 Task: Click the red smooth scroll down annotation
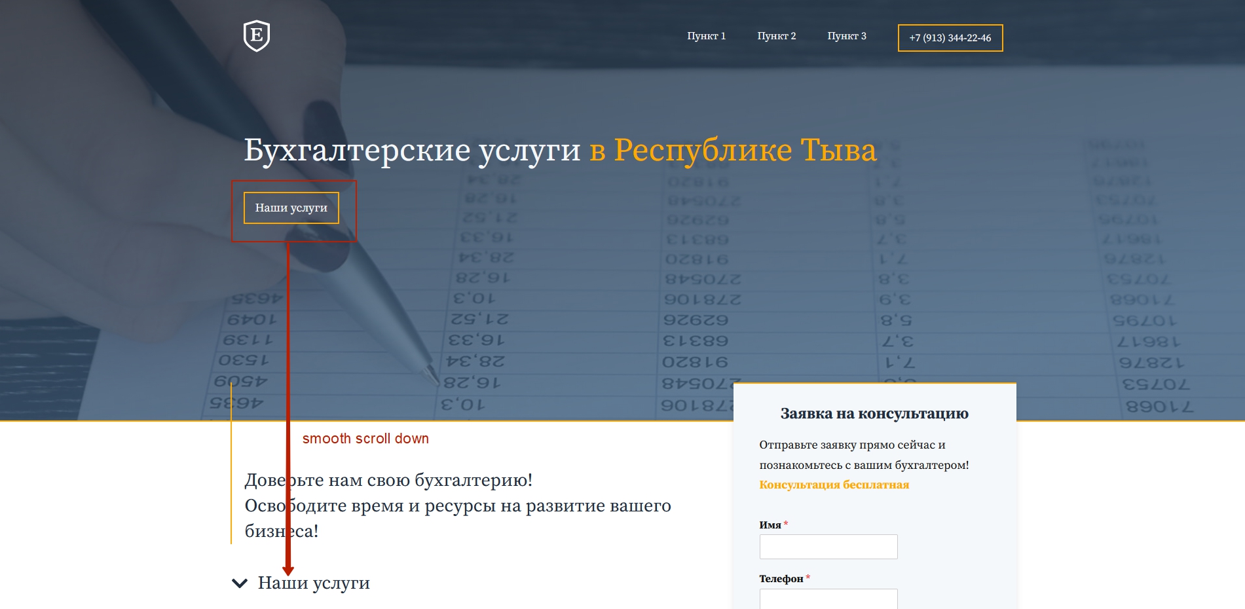point(365,439)
